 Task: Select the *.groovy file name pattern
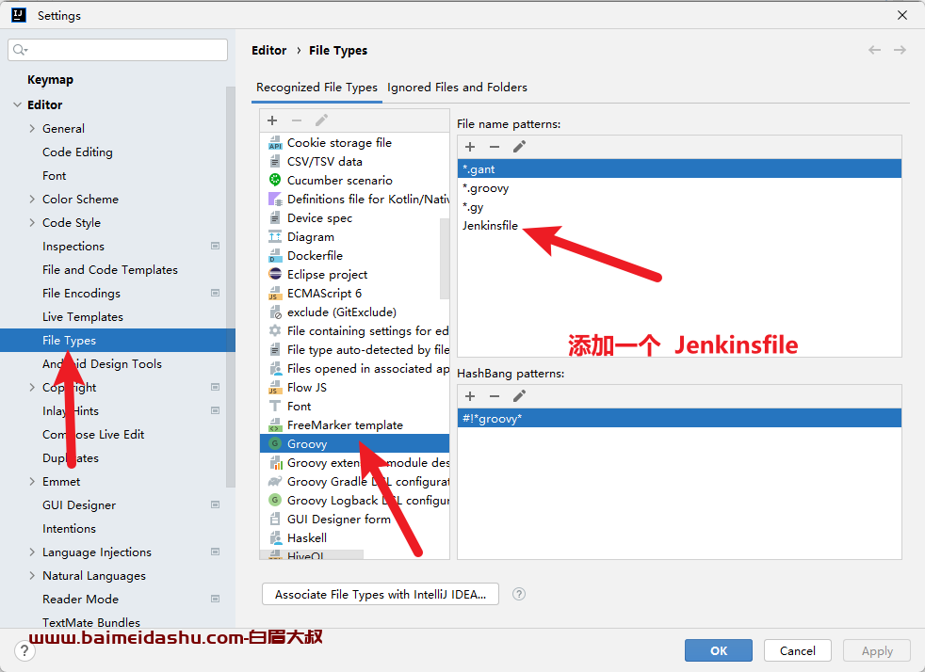[x=679, y=188]
